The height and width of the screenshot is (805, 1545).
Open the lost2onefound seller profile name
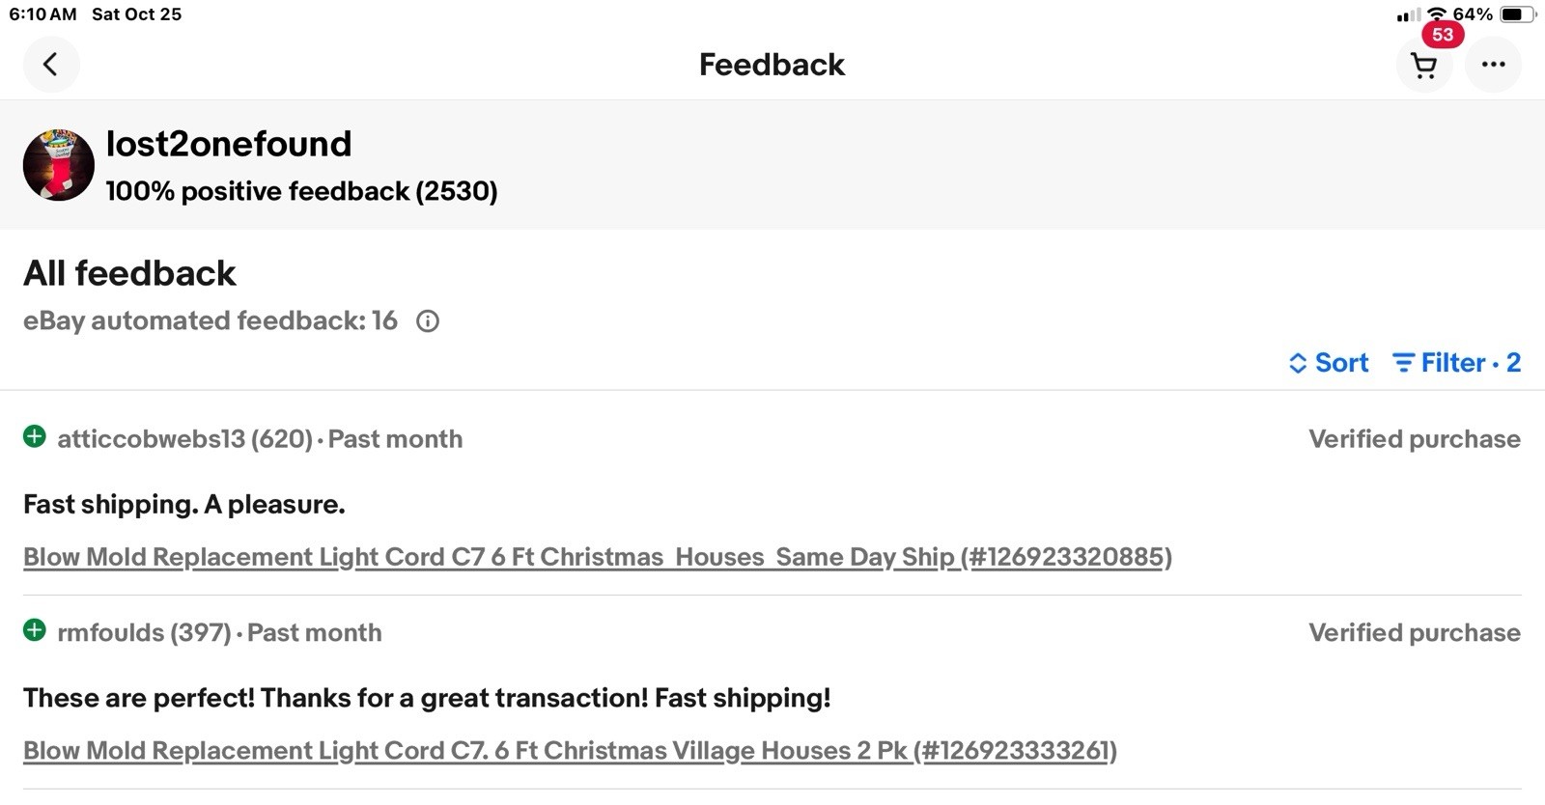(229, 144)
